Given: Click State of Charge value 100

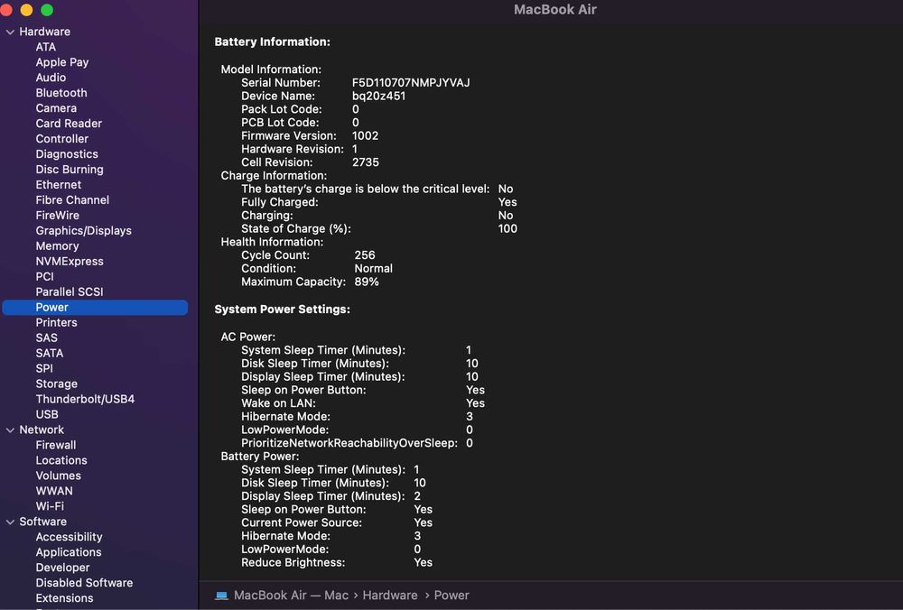Looking at the screenshot, I should (507, 228).
